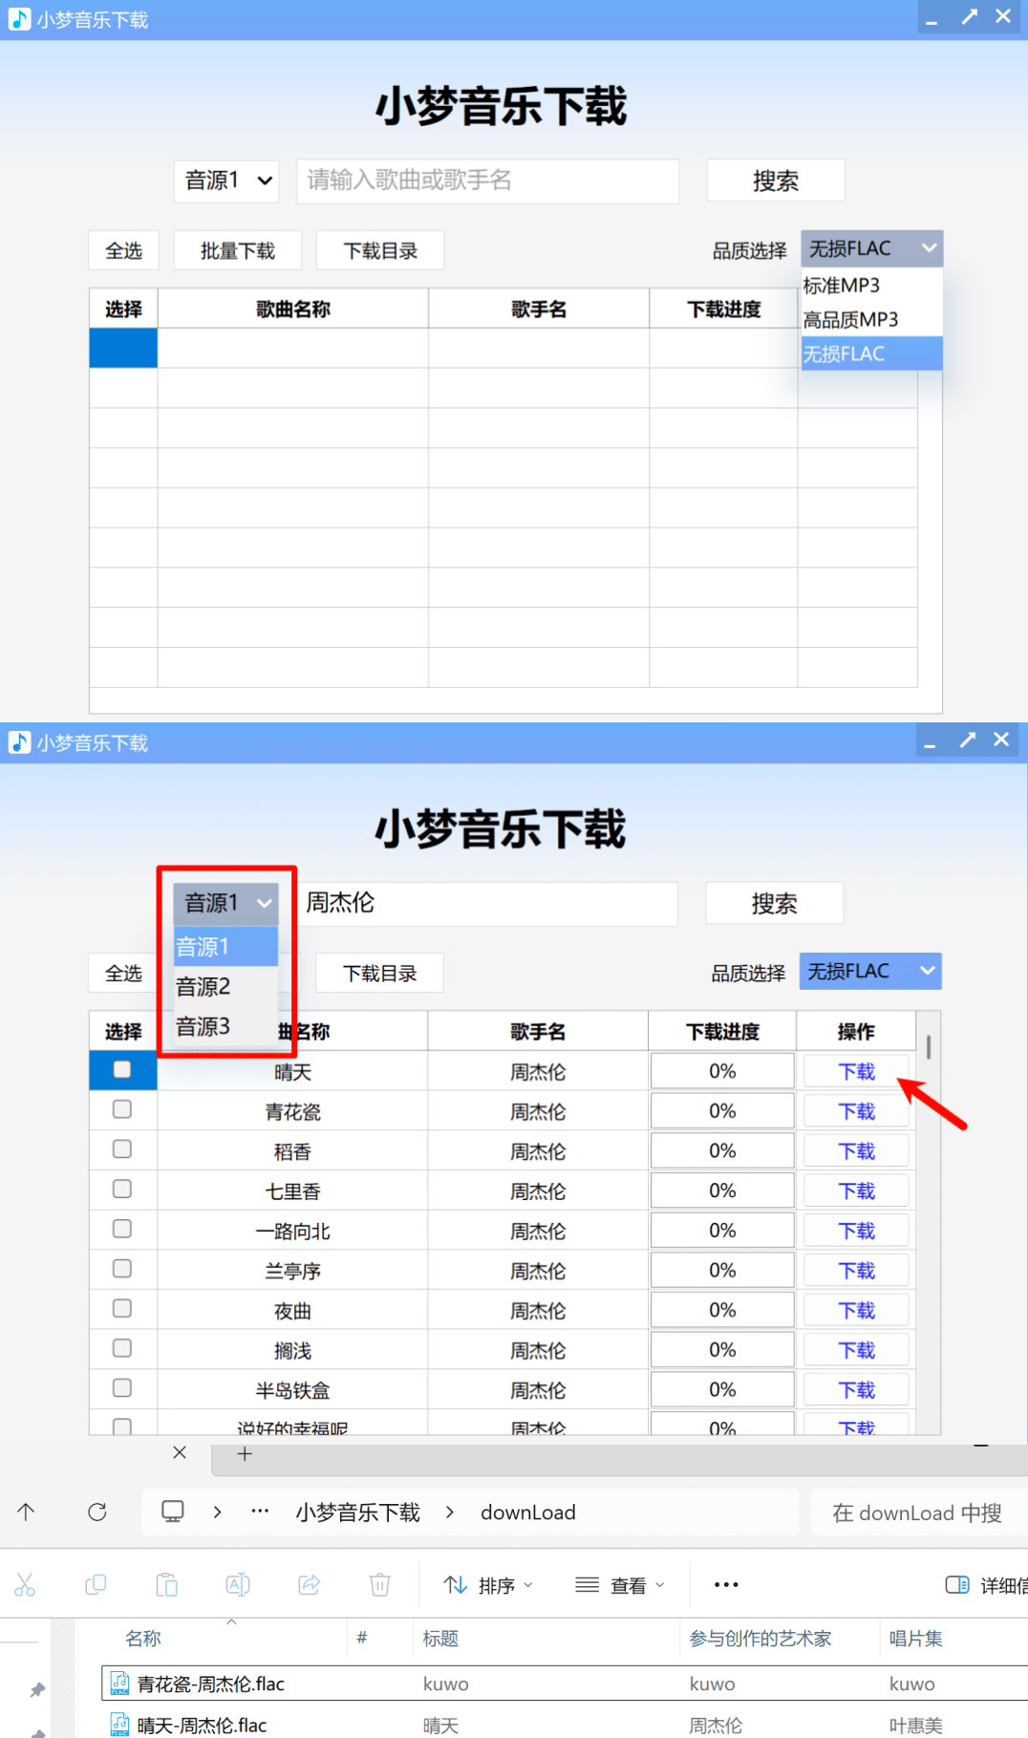Screen dimensions: 1028x1738
Task: Select 音源3 in the source list
Action: click(x=225, y=1026)
